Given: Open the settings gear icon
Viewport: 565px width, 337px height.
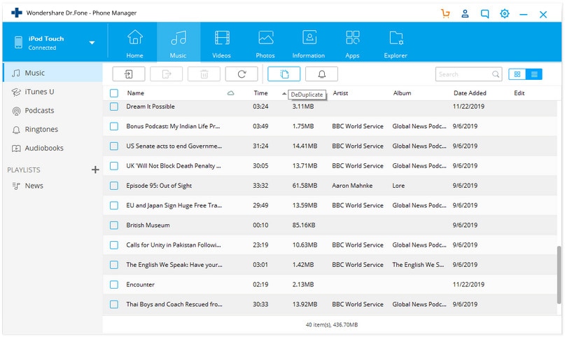Looking at the screenshot, I should click(505, 14).
